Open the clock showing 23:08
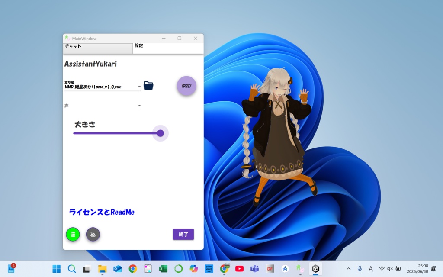 (x=417, y=269)
